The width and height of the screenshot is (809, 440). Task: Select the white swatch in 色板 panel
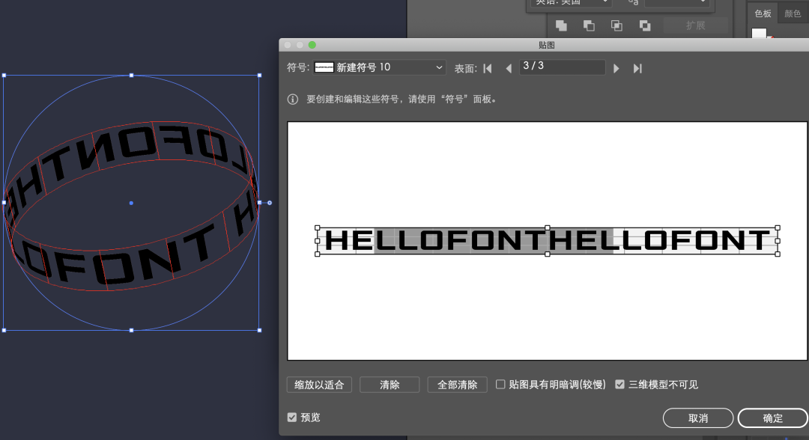click(759, 34)
